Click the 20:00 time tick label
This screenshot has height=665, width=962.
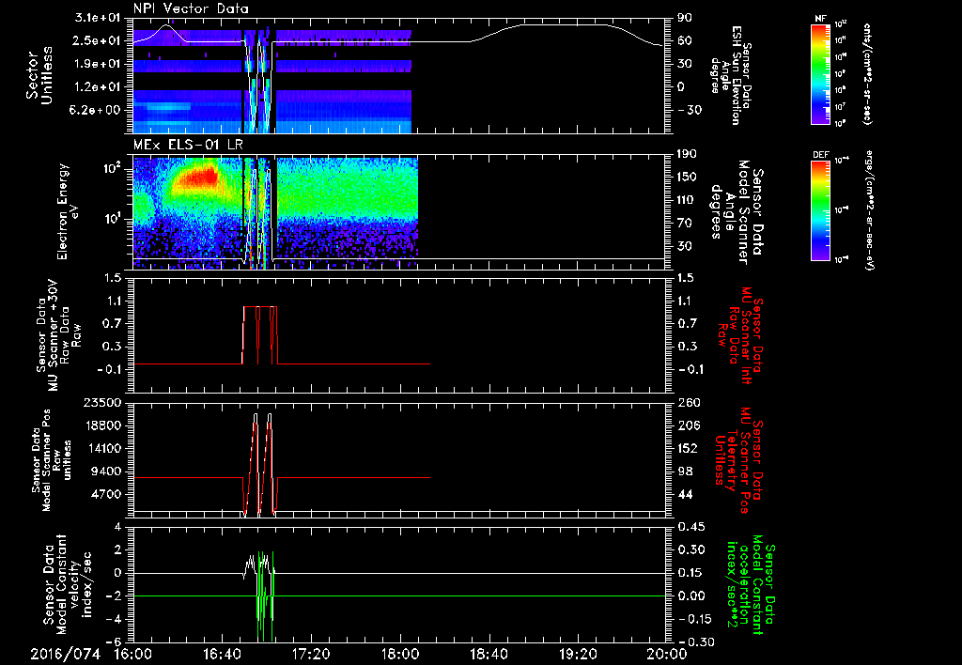tap(667, 654)
